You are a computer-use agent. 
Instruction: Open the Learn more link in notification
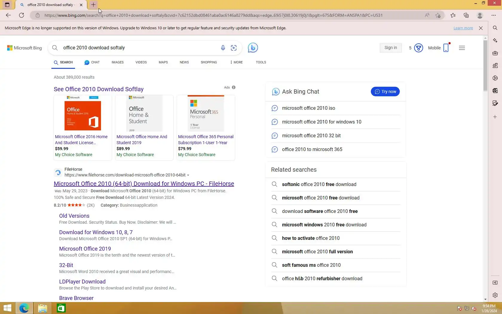pos(463,28)
